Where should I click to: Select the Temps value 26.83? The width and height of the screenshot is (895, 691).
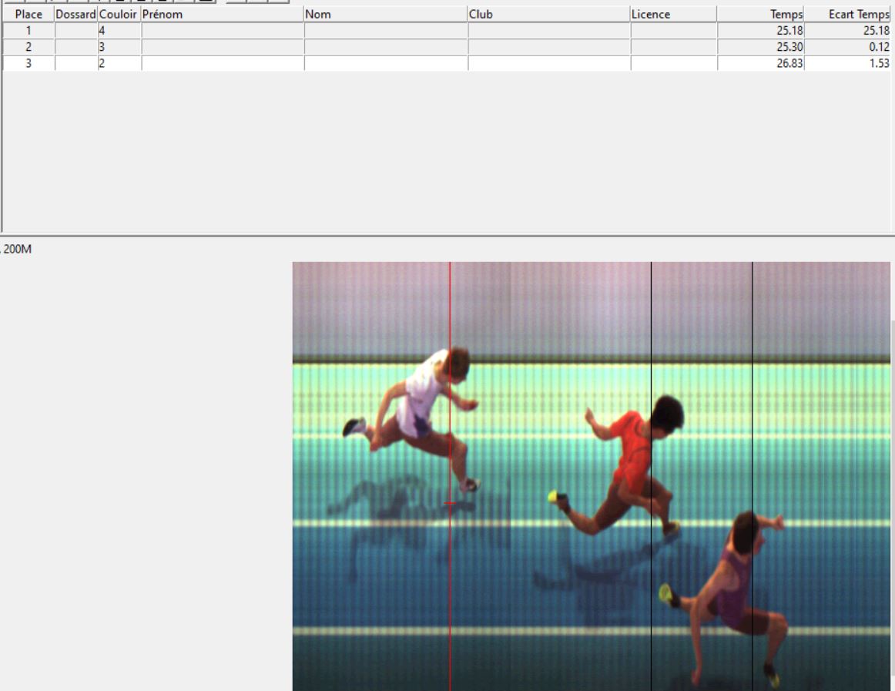tap(789, 63)
